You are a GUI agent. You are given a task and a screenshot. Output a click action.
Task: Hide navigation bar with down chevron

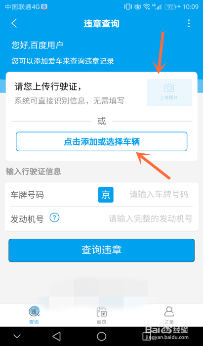click(x=17, y=336)
